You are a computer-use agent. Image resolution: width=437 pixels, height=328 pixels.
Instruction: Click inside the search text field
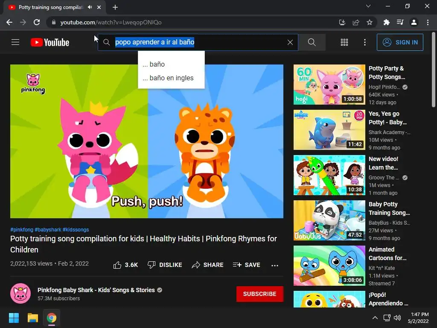(198, 42)
